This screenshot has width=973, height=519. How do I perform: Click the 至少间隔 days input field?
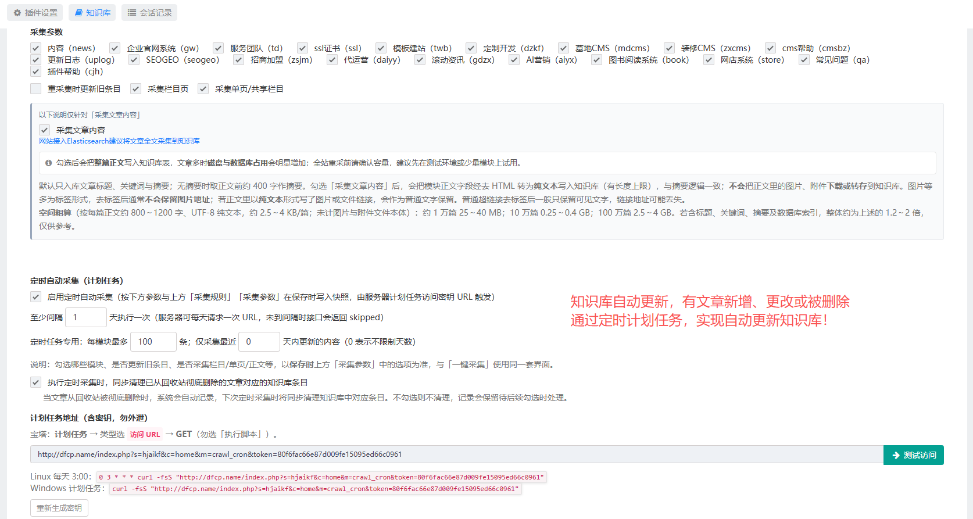click(86, 317)
